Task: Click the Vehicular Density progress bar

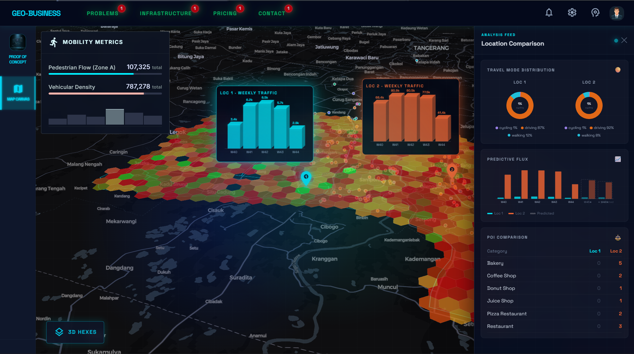Action: click(105, 94)
